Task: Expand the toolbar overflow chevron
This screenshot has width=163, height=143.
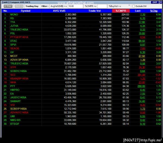Action: tap(129, 5)
